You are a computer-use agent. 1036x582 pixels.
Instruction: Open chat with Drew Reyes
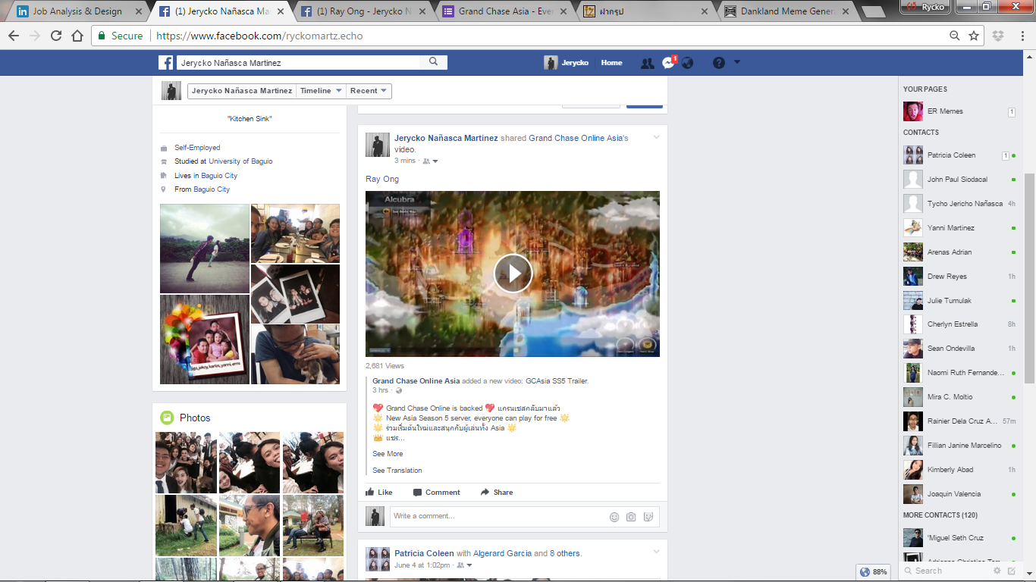(959, 277)
